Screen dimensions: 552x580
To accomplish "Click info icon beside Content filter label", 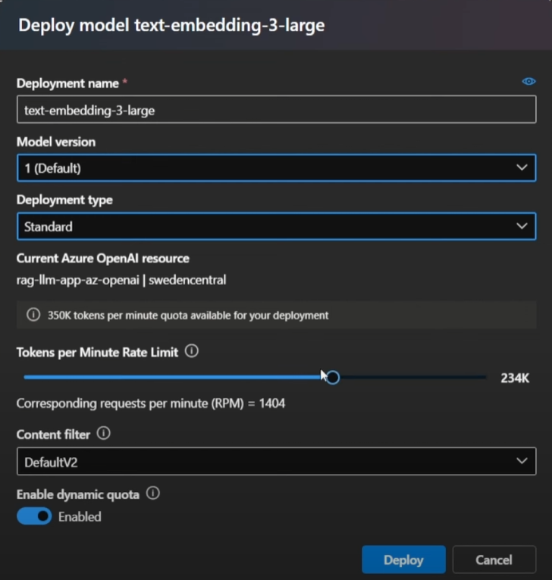I will pos(104,433).
